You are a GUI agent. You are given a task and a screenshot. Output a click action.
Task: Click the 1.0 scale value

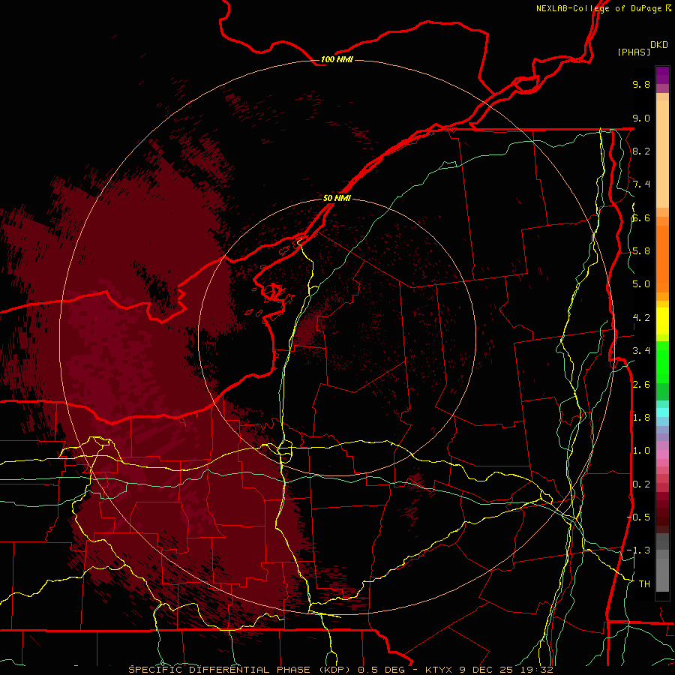(x=641, y=451)
